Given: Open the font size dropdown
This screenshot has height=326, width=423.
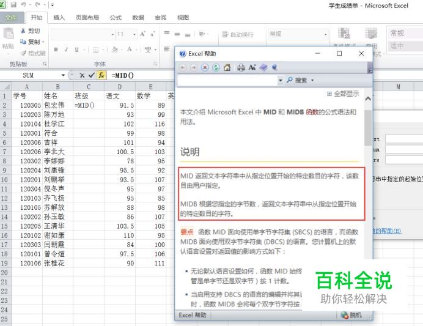Looking at the screenshot, I should (x=134, y=34).
